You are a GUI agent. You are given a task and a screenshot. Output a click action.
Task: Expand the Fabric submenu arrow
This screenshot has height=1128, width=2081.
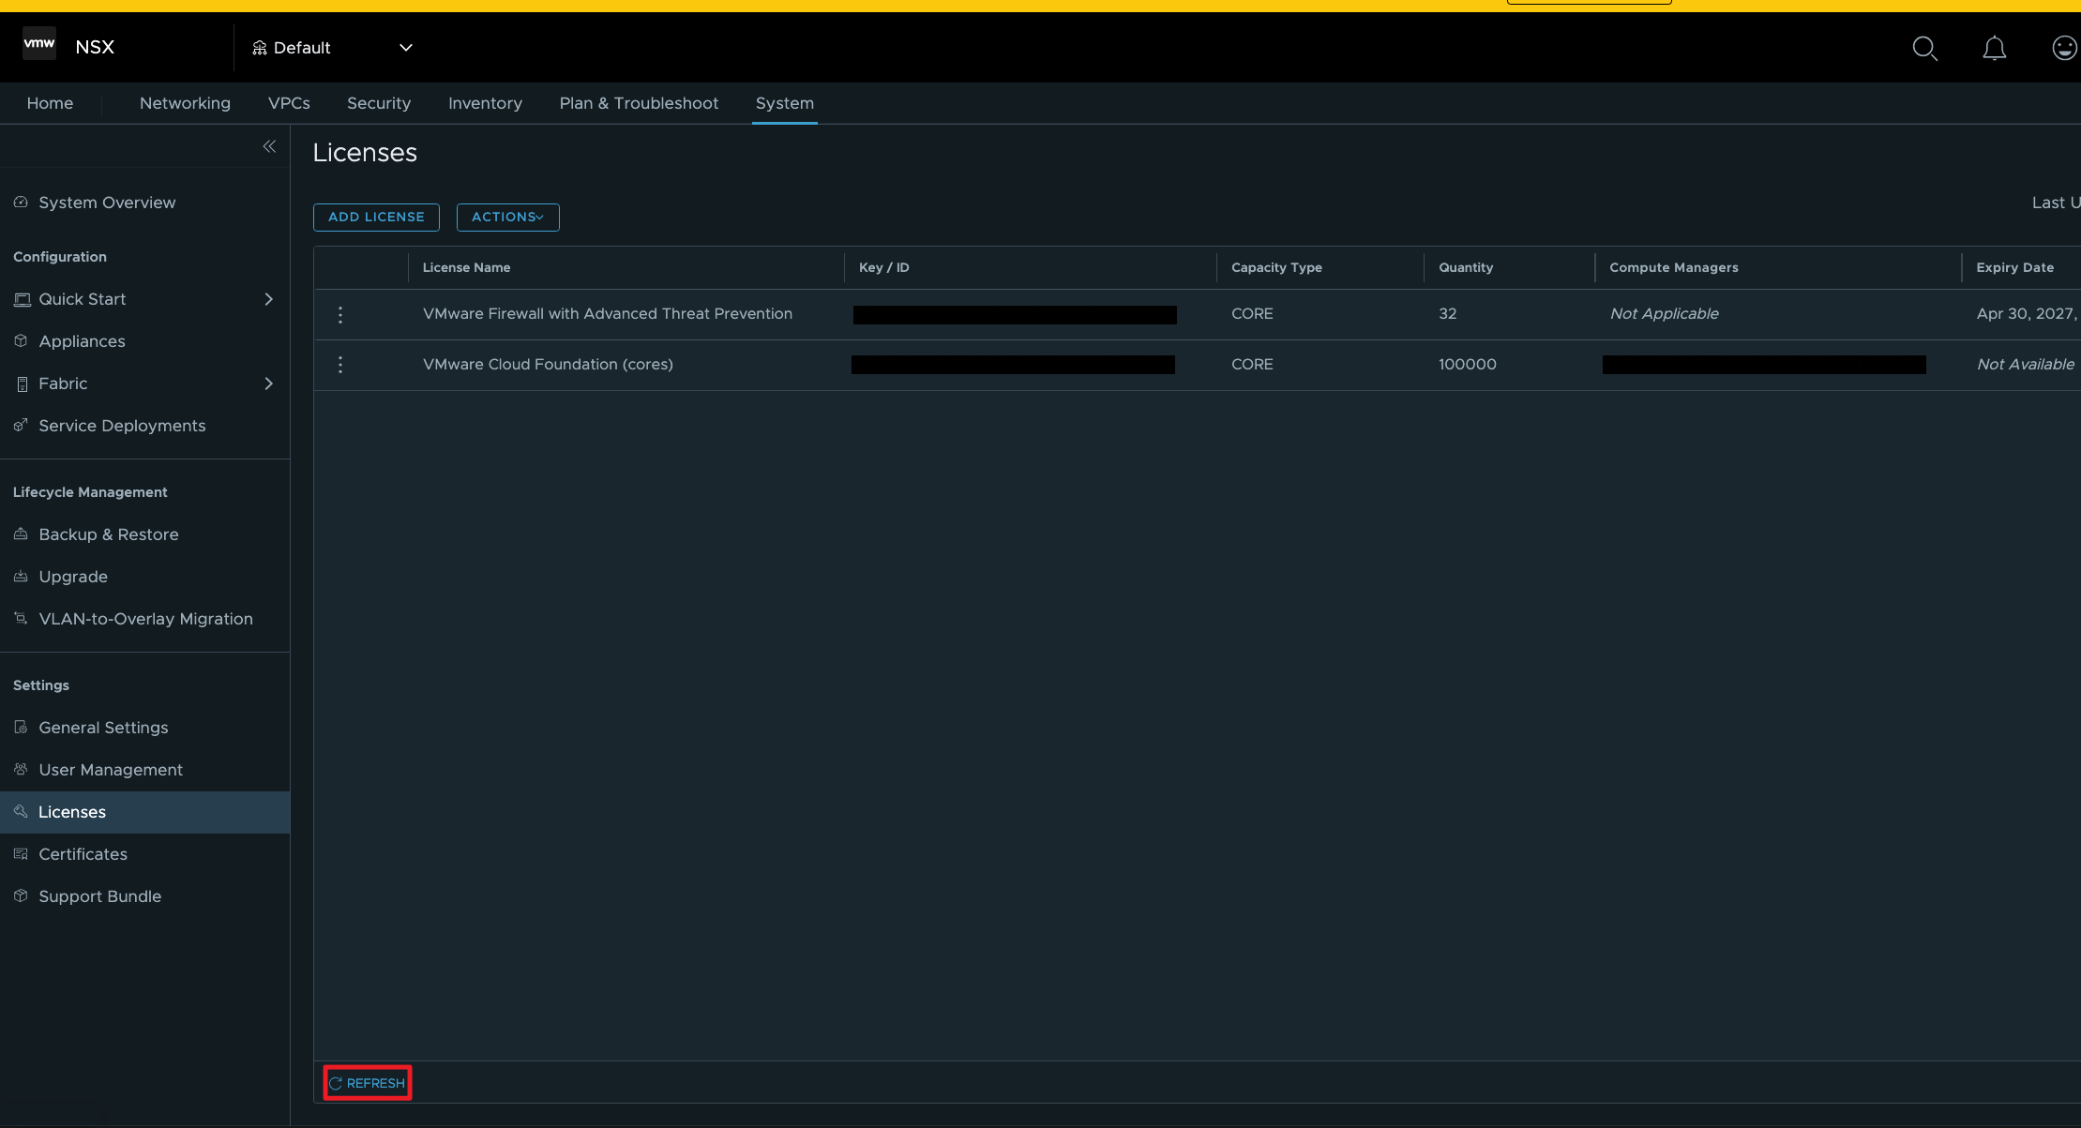[x=268, y=384]
